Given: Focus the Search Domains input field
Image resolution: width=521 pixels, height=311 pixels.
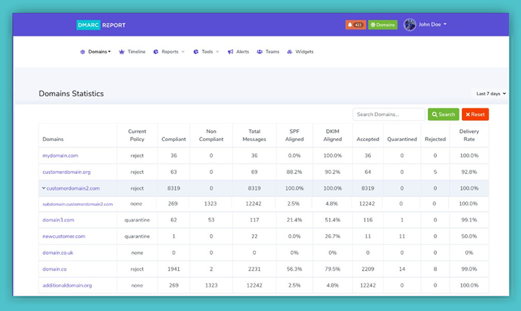Looking at the screenshot, I should (x=389, y=114).
